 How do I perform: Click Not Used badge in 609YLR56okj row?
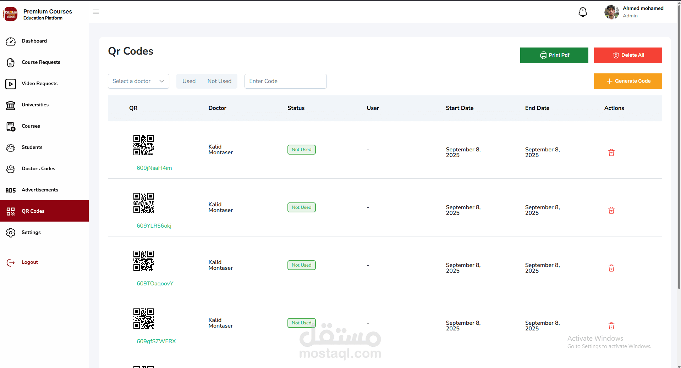tap(301, 207)
